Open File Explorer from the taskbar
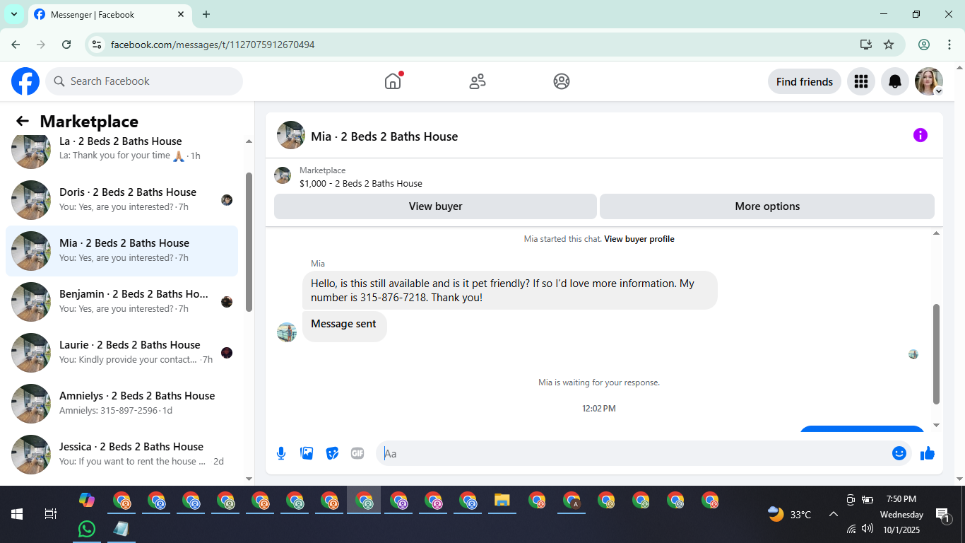The width and height of the screenshot is (965, 543). point(502,500)
